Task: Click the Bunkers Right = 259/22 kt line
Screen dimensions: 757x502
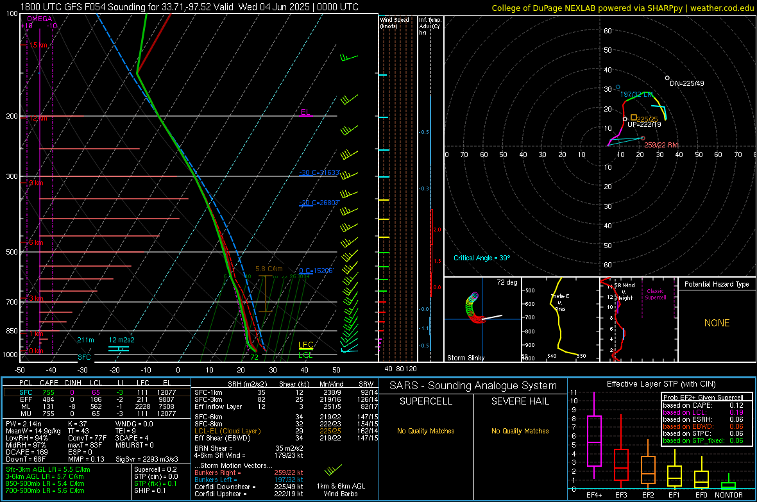Action: pyautogui.click(x=249, y=473)
